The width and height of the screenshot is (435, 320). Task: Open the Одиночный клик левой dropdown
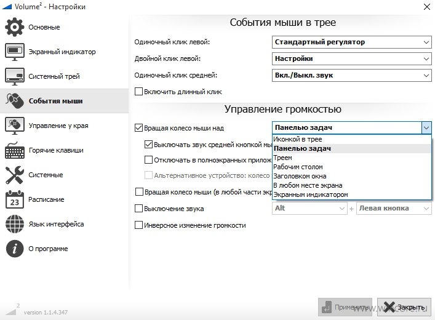(x=351, y=42)
